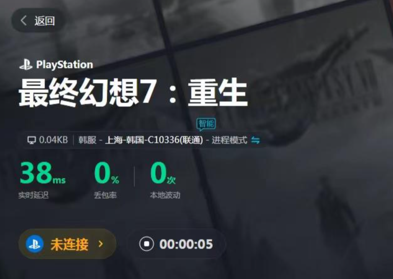Select the 韩服 region label
The image size is (393, 279).
87,140
